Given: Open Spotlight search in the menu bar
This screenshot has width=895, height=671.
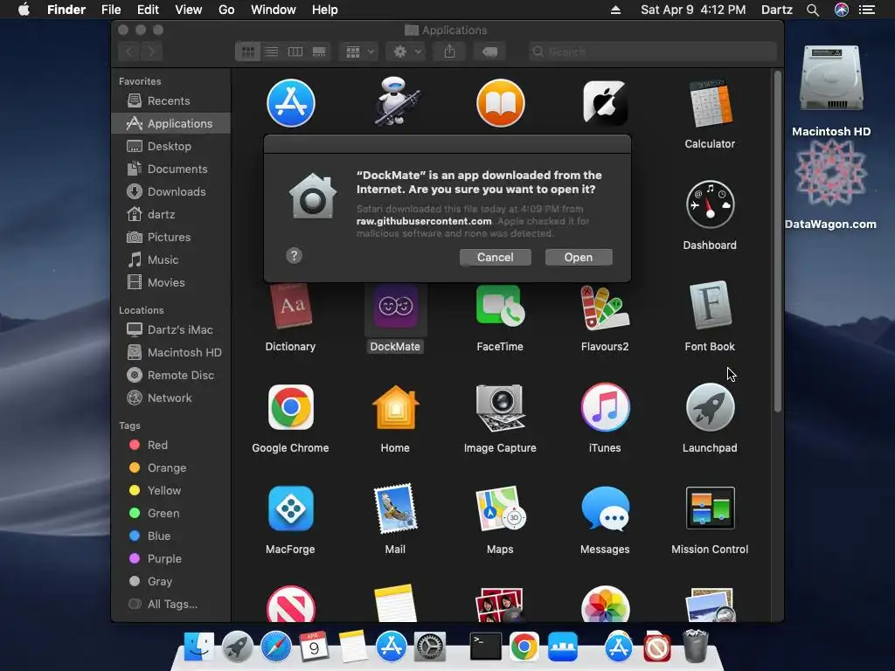Looking at the screenshot, I should click(x=813, y=10).
